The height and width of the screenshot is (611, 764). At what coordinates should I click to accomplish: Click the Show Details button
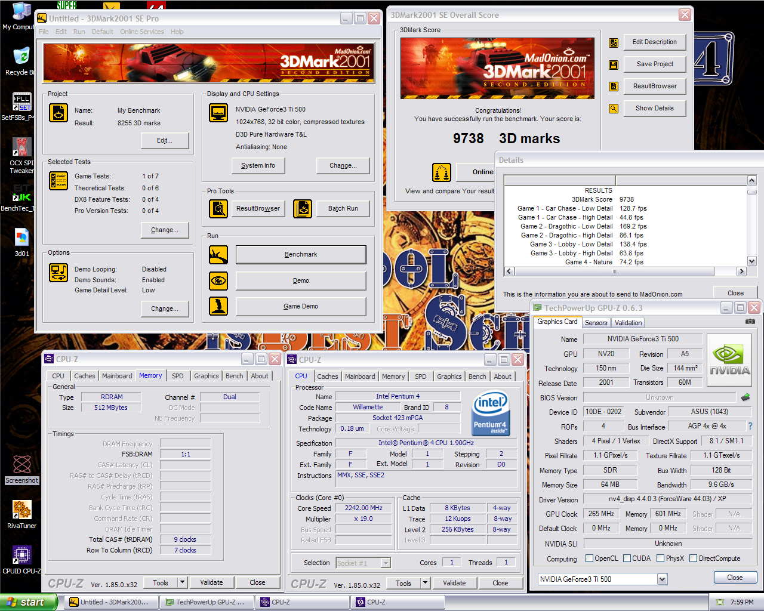[x=654, y=108]
